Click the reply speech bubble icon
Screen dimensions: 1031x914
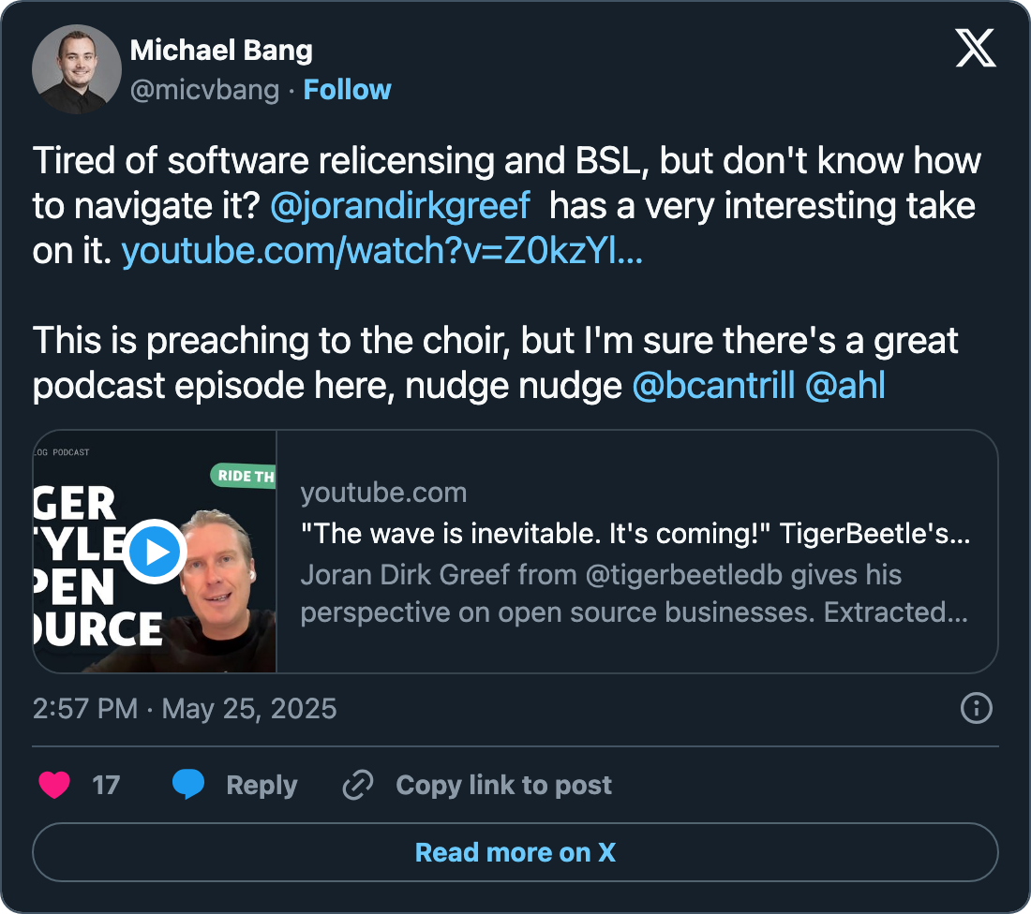(x=188, y=785)
